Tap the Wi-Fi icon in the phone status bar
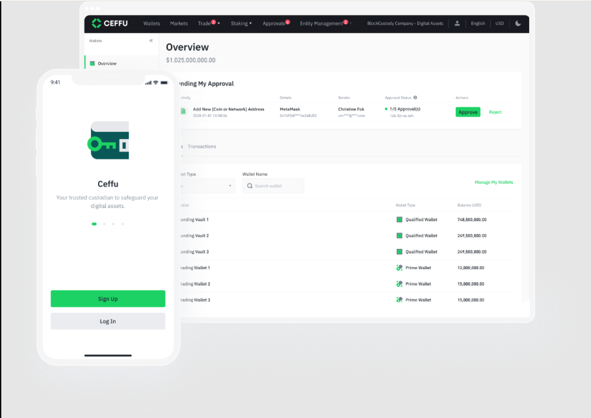 point(155,83)
